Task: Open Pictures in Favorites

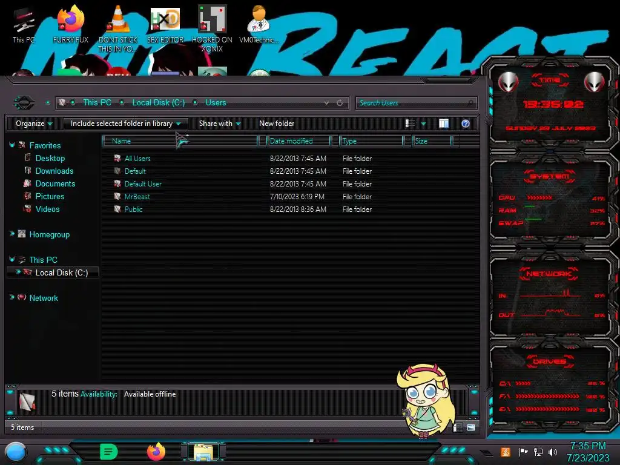Action: pyautogui.click(x=50, y=196)
